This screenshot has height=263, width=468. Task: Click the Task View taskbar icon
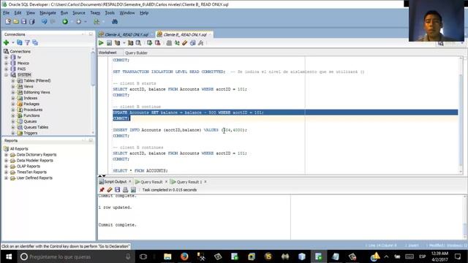pyautogui.click(x=143, y=256)
